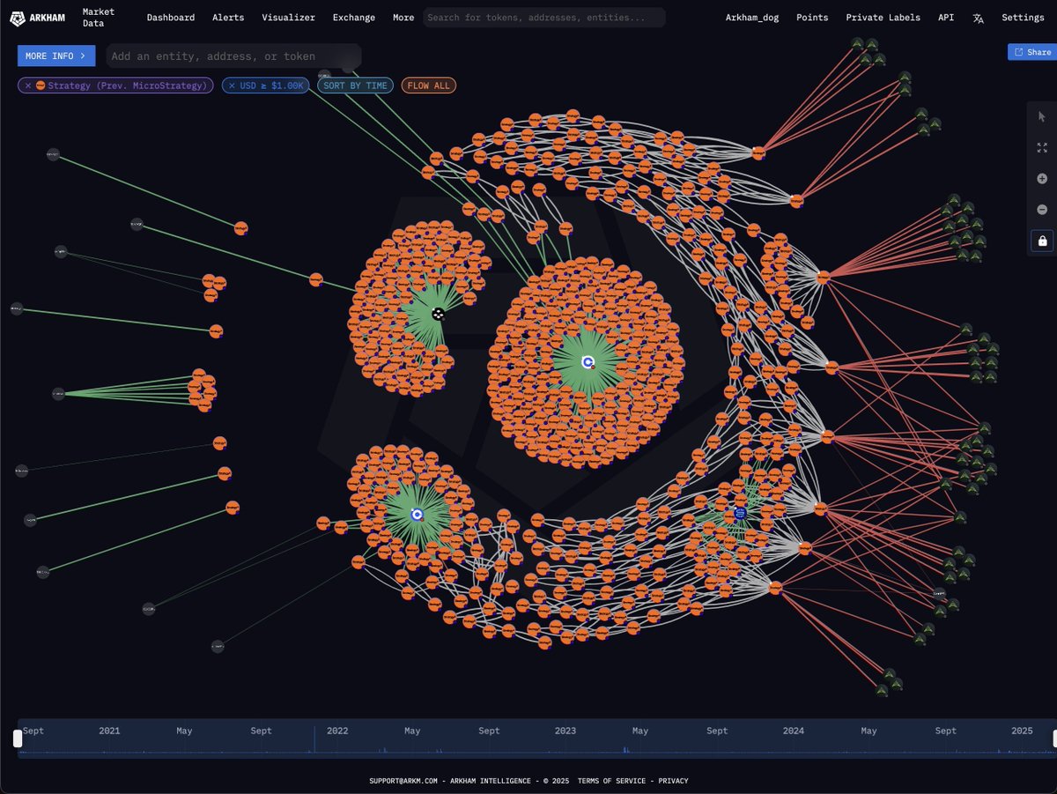This screenshot has height=794, width=1057.
Task: Open the language translation icon
Action: (x=978, y=18)
